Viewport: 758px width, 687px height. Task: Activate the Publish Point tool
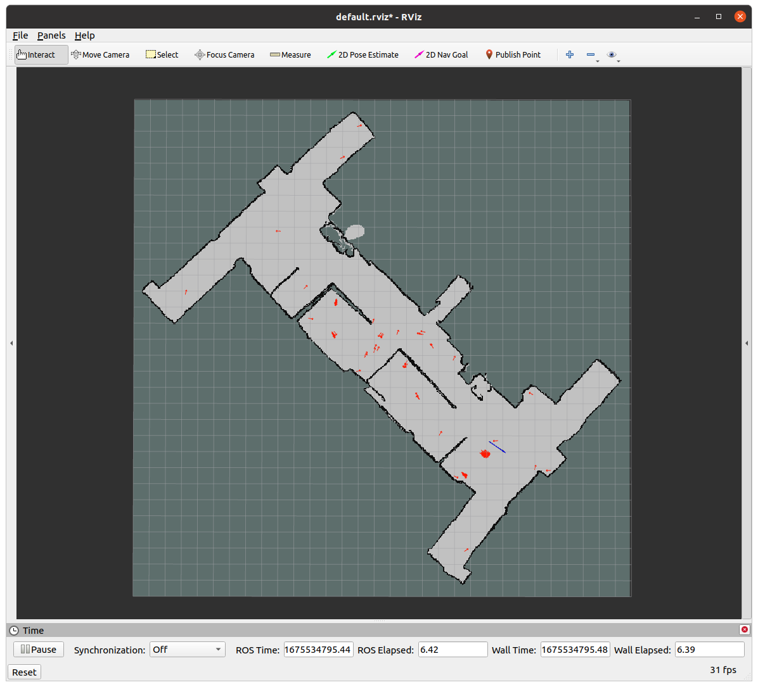click(513, 54)
